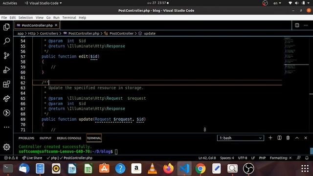Click the feedback icon in status bar
The height and width of the screenshot is (176, 313).
[x=299, y=158]
